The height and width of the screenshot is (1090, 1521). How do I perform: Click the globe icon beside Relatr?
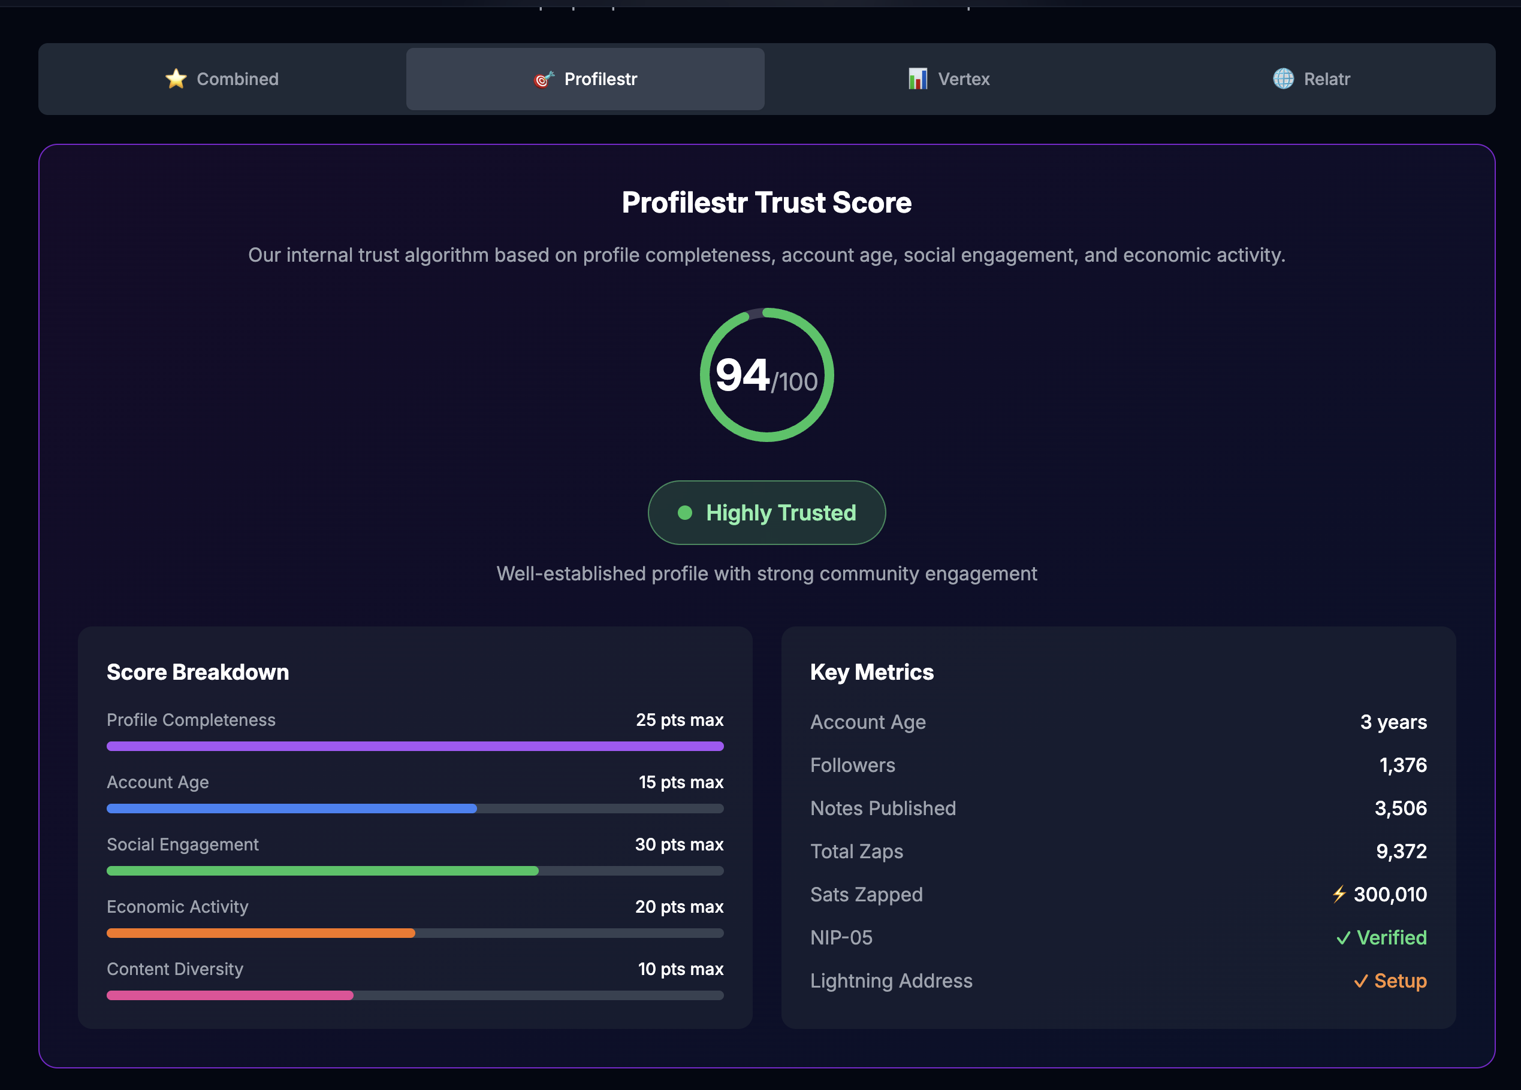pos(1283,79)
